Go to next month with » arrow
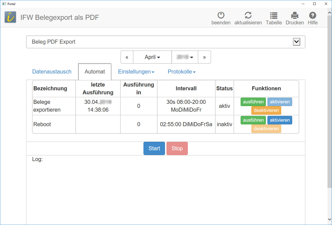Screen dimensions: 332x225 (204, 57)
